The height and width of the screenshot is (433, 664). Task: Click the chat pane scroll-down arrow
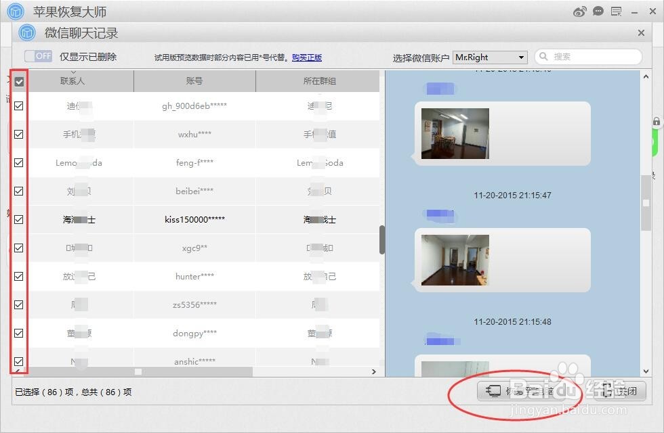point(646,371)
